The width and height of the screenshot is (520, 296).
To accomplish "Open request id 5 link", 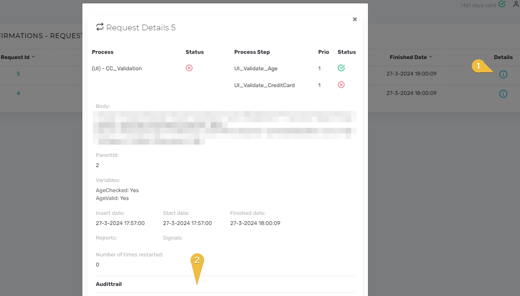I will (18, 74).
